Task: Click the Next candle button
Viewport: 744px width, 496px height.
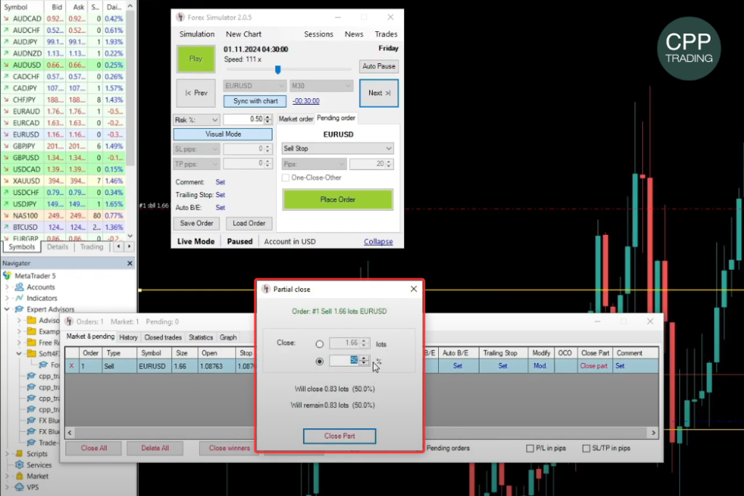Action: coord(379,93)
